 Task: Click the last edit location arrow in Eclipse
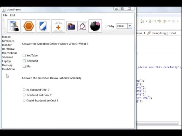click(159, 21)
